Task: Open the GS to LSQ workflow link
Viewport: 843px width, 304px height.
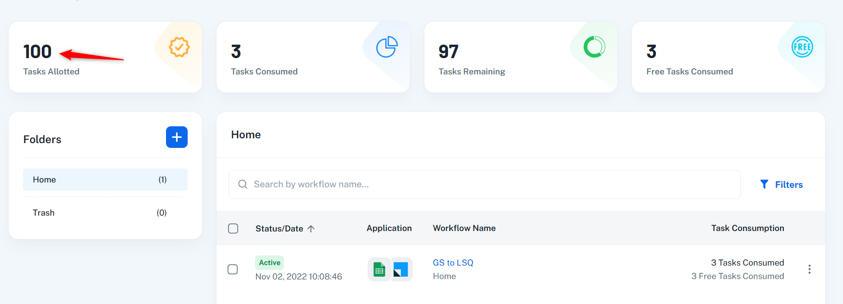Action: pyautogui.click(x=453, y=263)
